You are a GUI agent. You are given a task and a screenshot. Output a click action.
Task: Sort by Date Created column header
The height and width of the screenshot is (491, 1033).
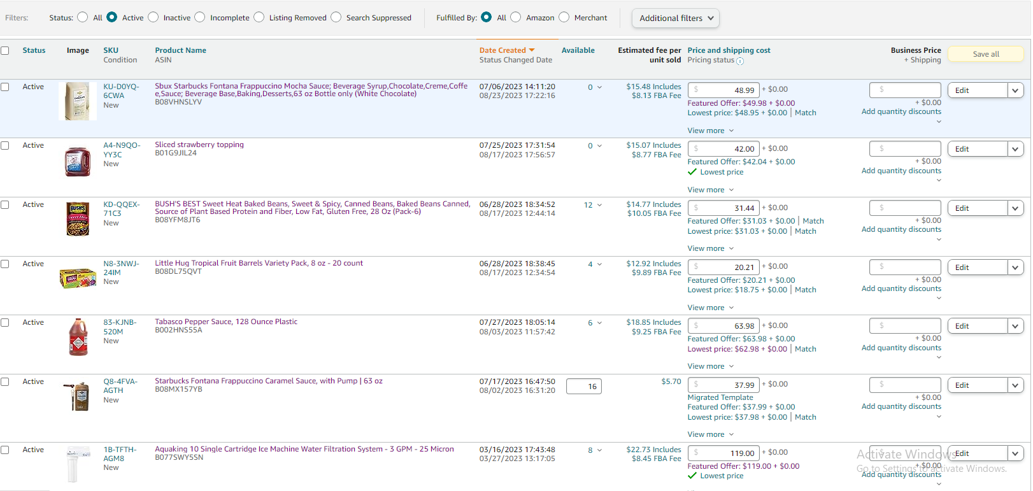click(502, 50)
